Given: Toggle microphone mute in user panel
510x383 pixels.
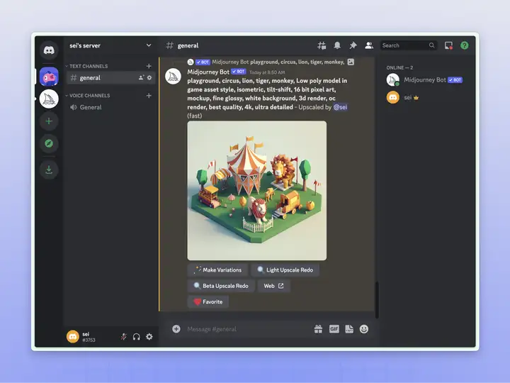Looking at the screenshot, I should [123, 336].
